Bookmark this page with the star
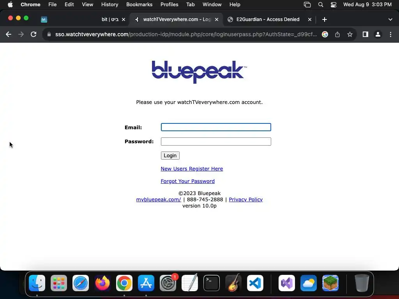399x299 pixels. pos(350,34)
